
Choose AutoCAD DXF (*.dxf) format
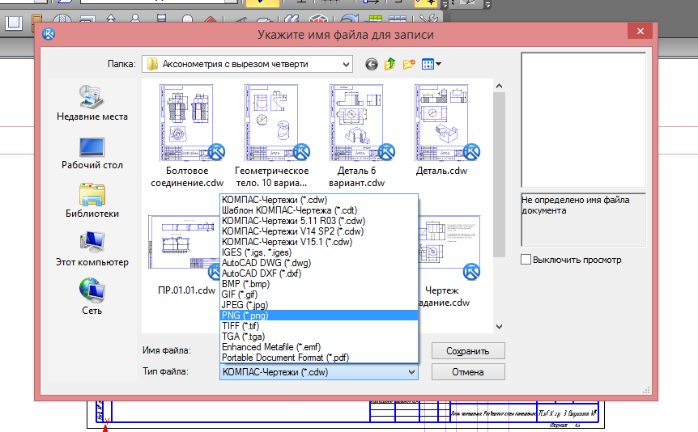(319, 273)
